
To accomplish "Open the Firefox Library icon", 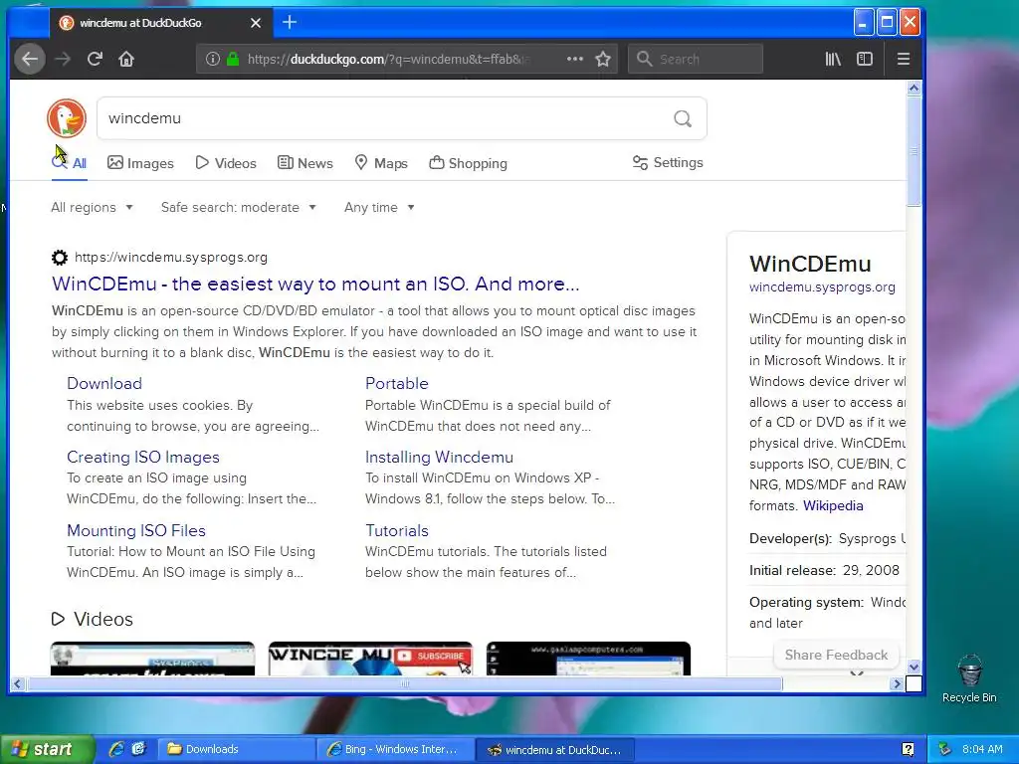I will [833, 59].
